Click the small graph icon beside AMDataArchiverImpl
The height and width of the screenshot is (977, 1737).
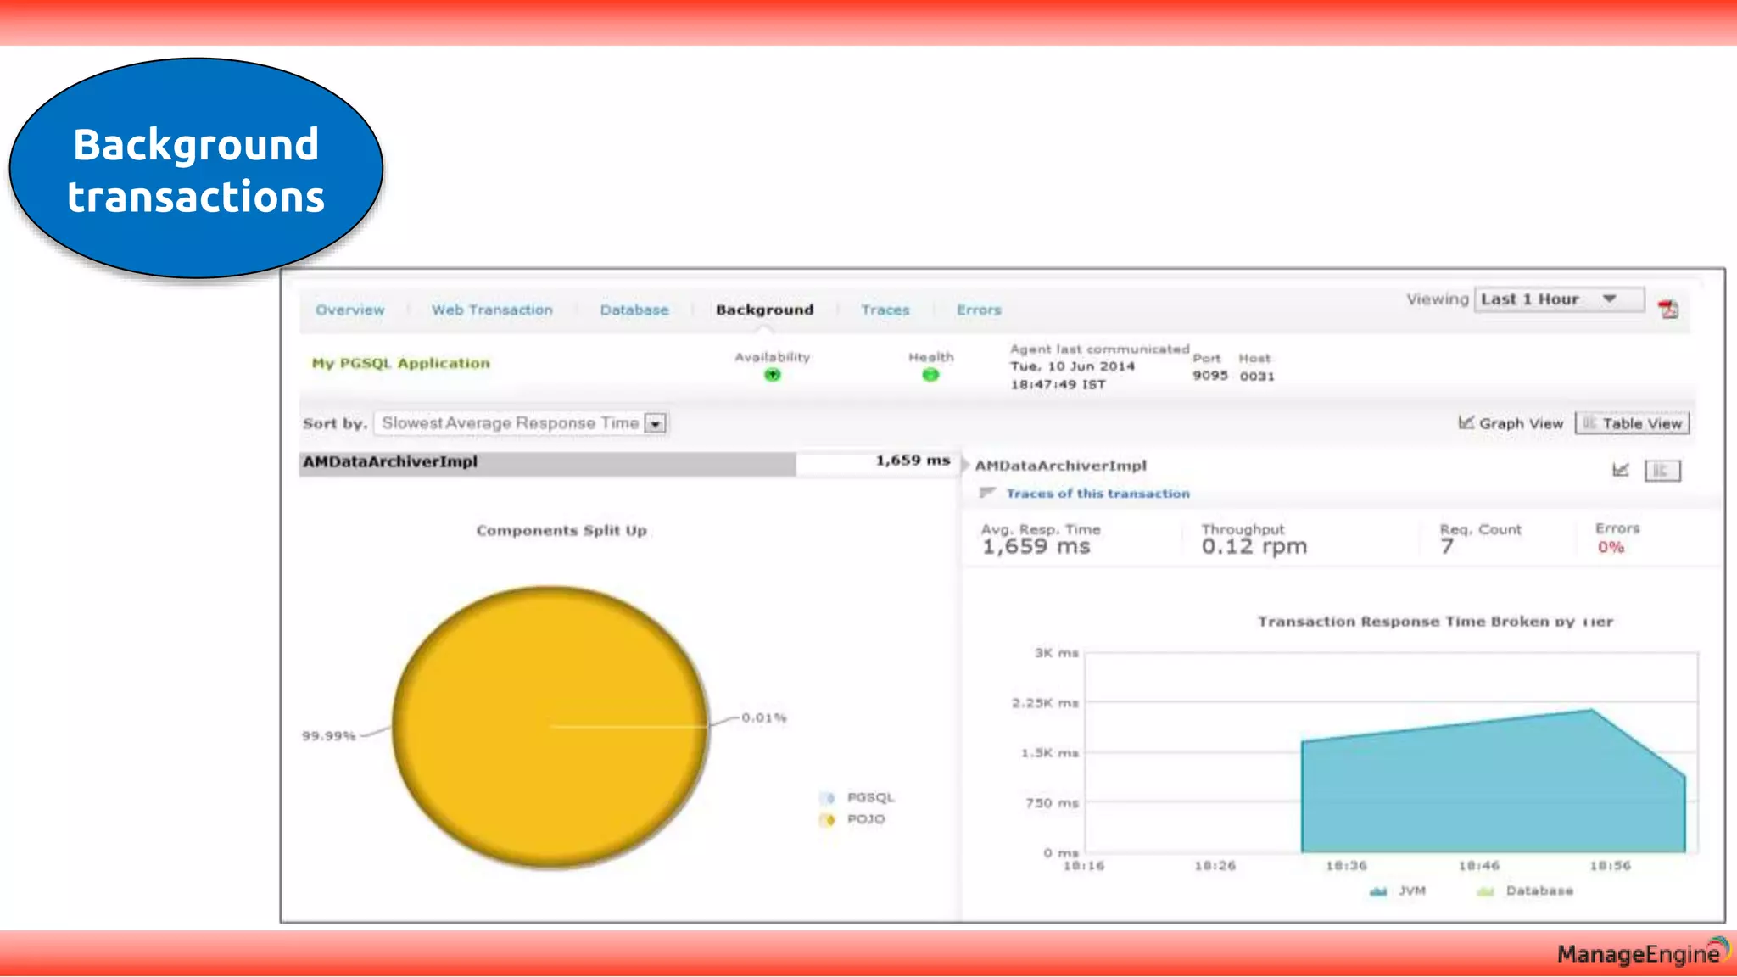(x=1620, y=470)
